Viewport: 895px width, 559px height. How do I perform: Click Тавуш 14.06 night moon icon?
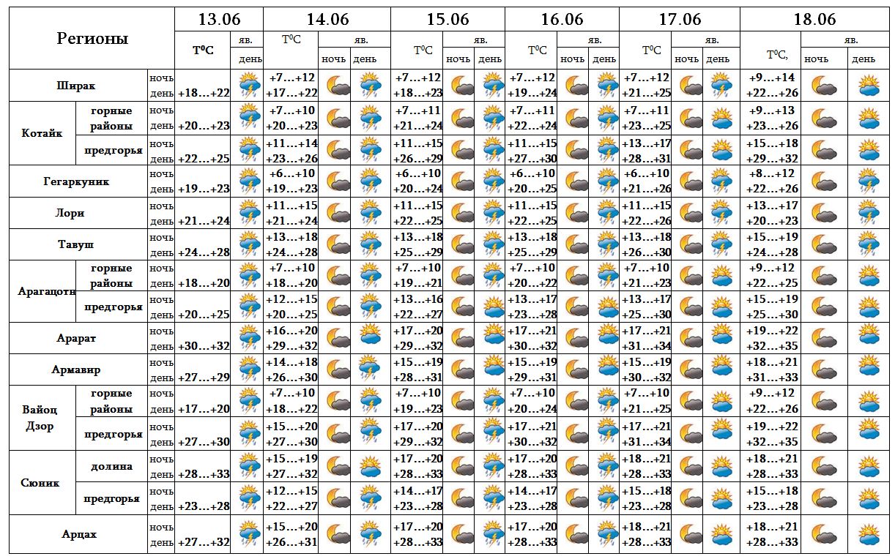[x=338, y=244]
